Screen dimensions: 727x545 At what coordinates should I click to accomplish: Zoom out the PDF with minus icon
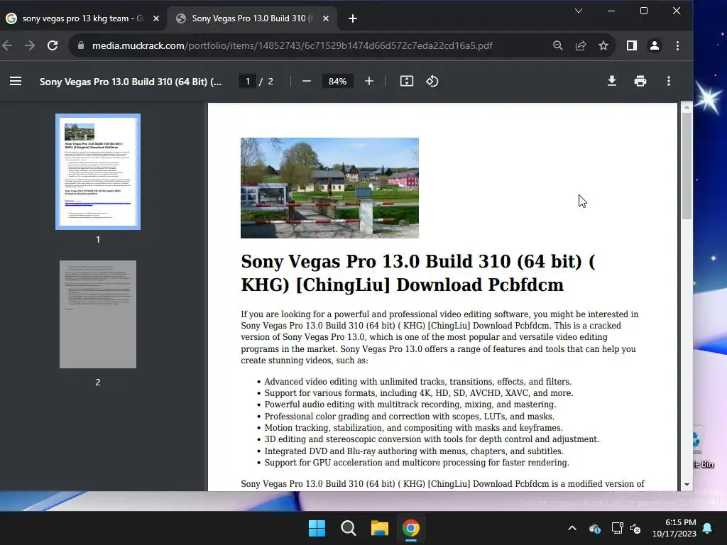(306, 81)
